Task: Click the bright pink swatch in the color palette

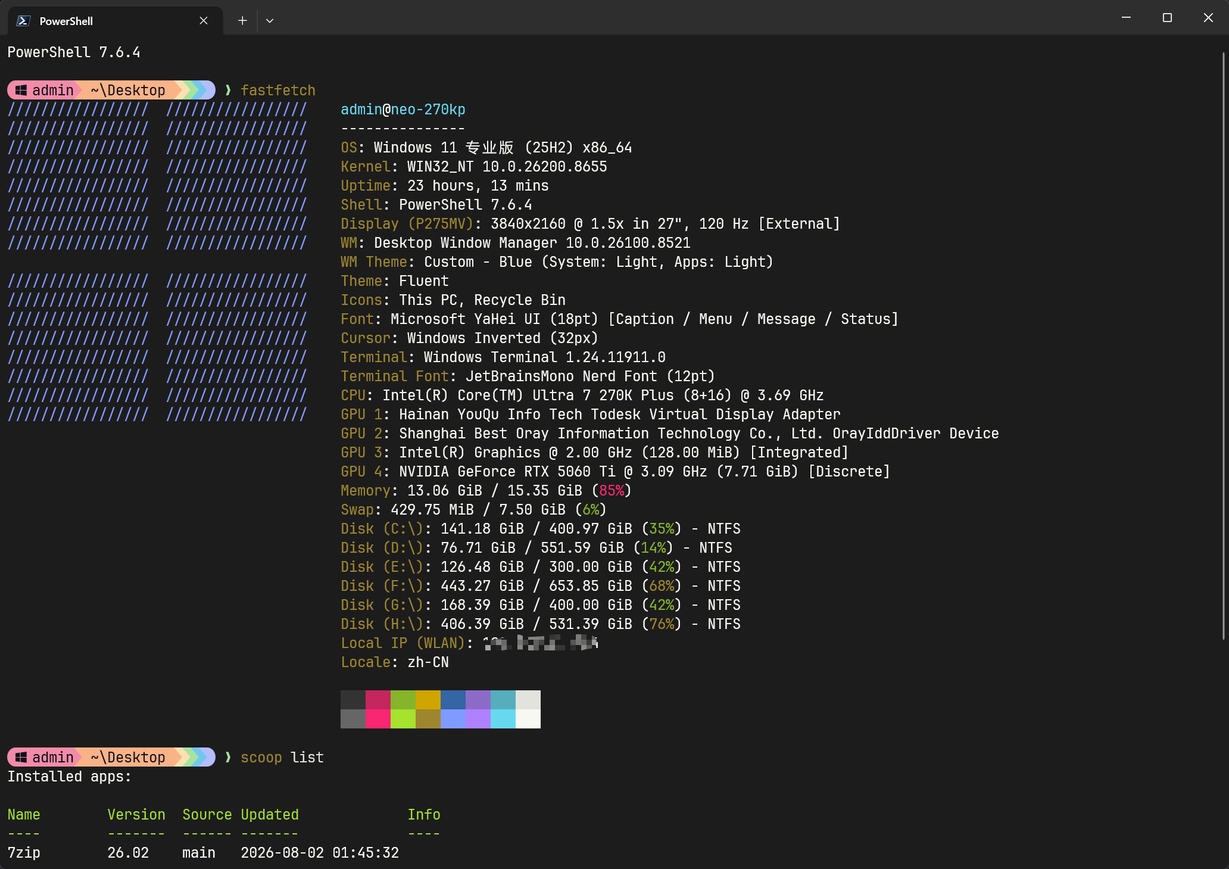Action: [x=378, y=719]
